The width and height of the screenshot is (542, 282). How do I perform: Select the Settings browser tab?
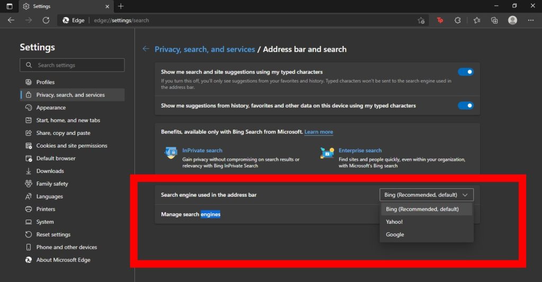point(66,6)
